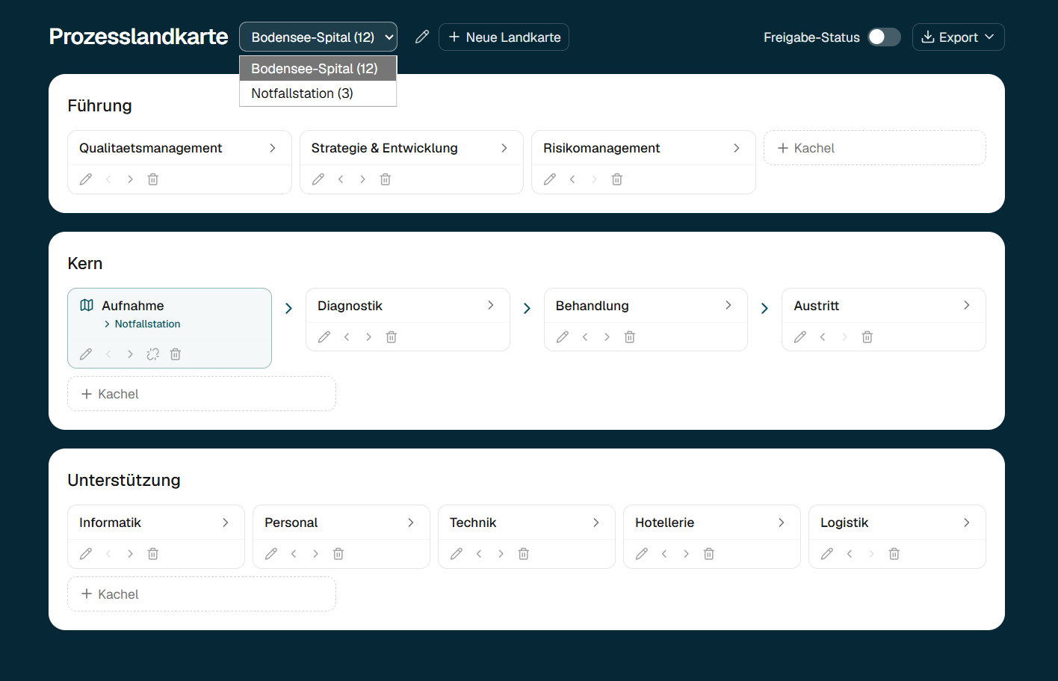
Task: Edit the Diagnostik tile with its pencil icon
Action: [324, 337]
